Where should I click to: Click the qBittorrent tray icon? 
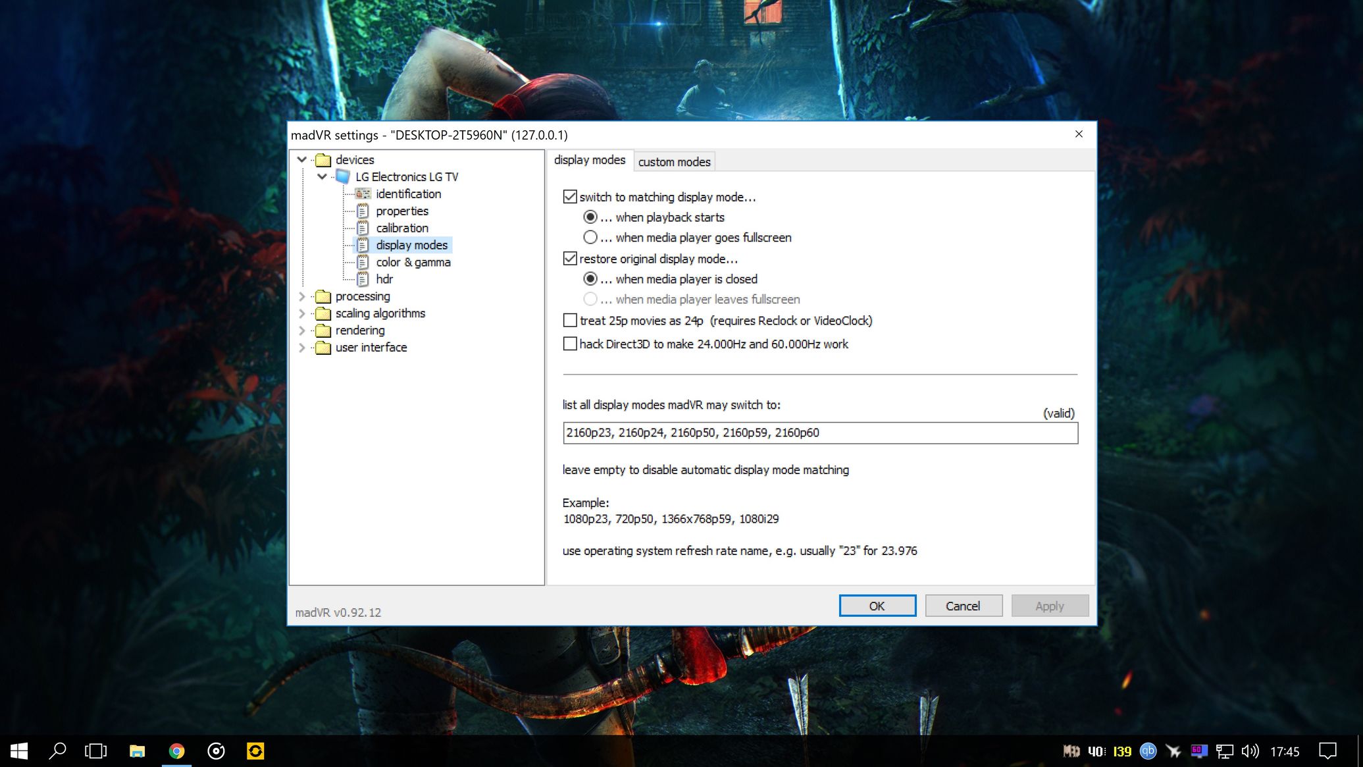[x=1148, y=751]
